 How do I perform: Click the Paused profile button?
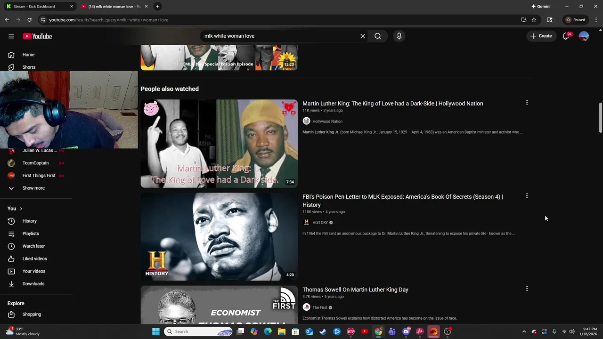[x=576, y=20]
